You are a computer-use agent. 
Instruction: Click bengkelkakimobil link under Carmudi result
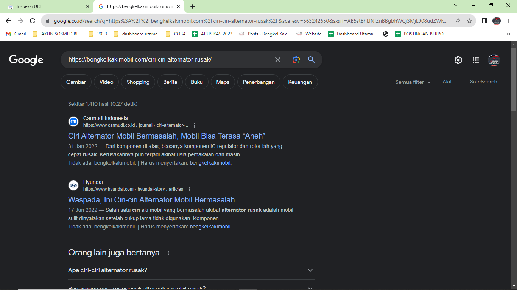(x=210, y=163)
